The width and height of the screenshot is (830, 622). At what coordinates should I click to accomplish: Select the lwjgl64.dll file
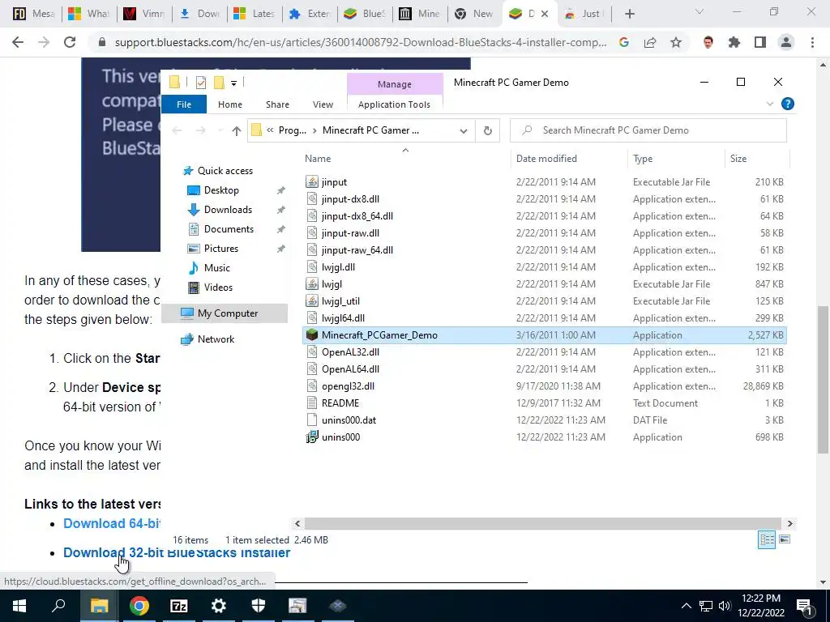point(343,318)
